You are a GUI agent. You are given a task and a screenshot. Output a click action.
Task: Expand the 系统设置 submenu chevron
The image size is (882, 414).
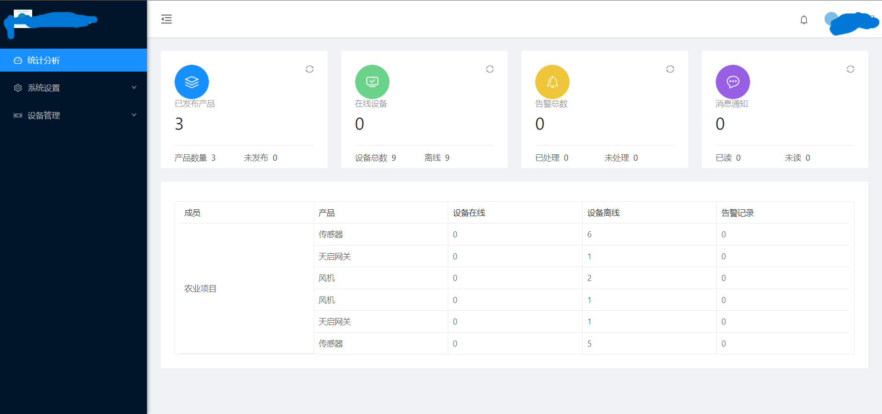tap(134, 87)
